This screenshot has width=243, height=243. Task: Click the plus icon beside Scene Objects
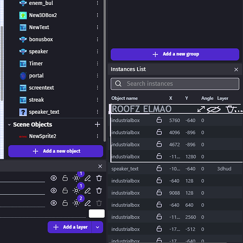click(97, 124)
